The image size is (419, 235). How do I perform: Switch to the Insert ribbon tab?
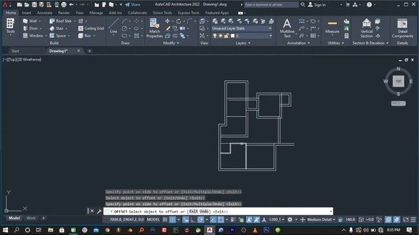point(26,13)
